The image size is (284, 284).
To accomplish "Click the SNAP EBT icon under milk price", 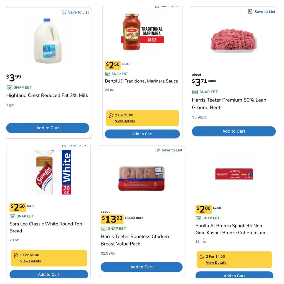I will 9,87.
